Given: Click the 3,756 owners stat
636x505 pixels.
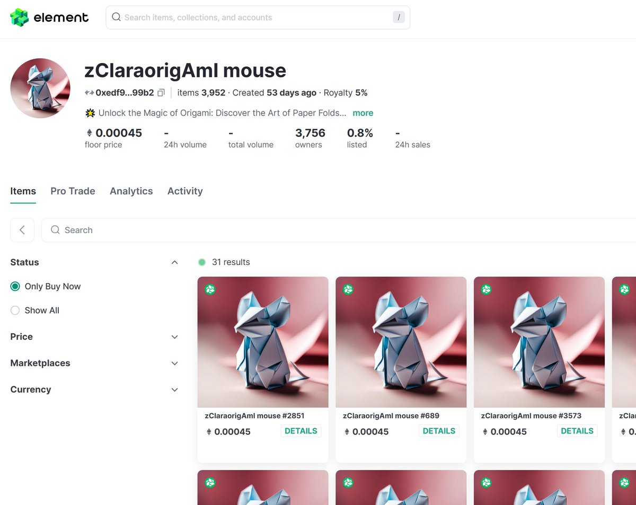Looking at the screenshot, I should coord(310,138).
